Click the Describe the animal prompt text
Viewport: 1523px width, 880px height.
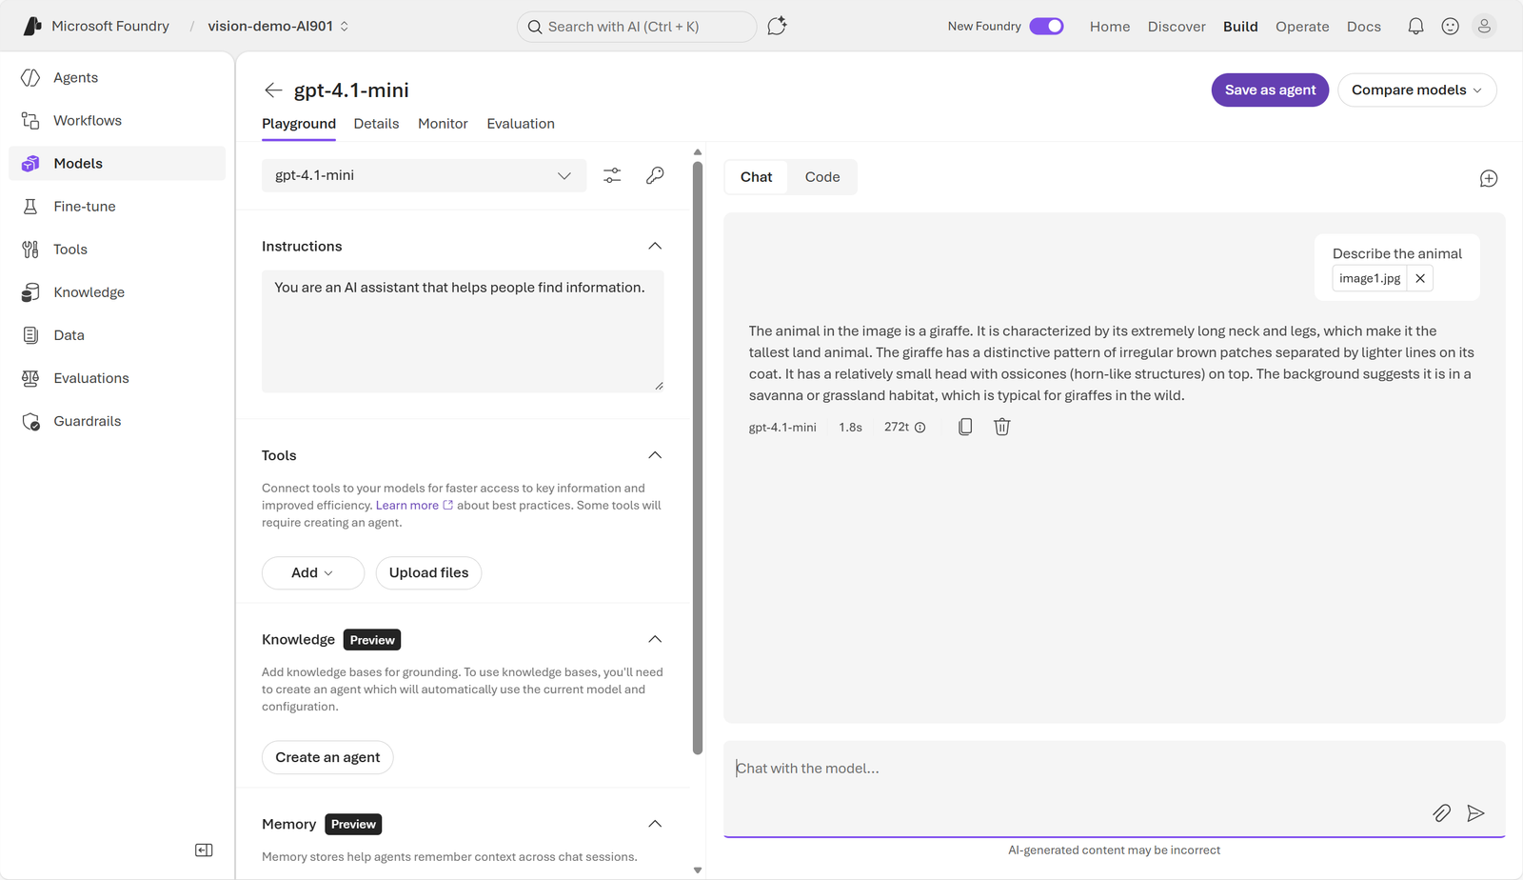(x=1397, y=253)
